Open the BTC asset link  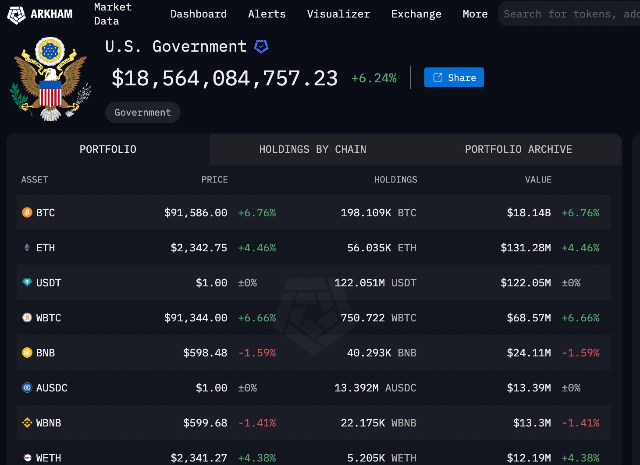46,213
